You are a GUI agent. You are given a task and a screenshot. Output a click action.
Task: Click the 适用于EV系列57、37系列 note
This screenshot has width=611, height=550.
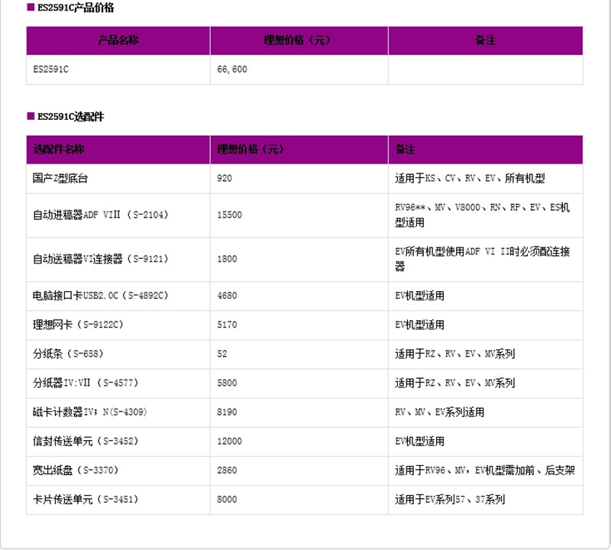[x=450, y=500]
